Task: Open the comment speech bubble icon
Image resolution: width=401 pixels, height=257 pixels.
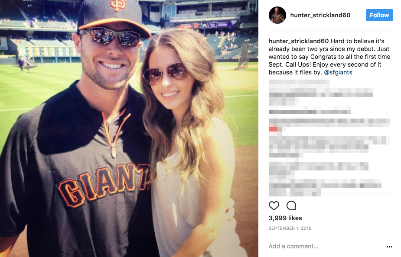Action: (x=291, y=206)
